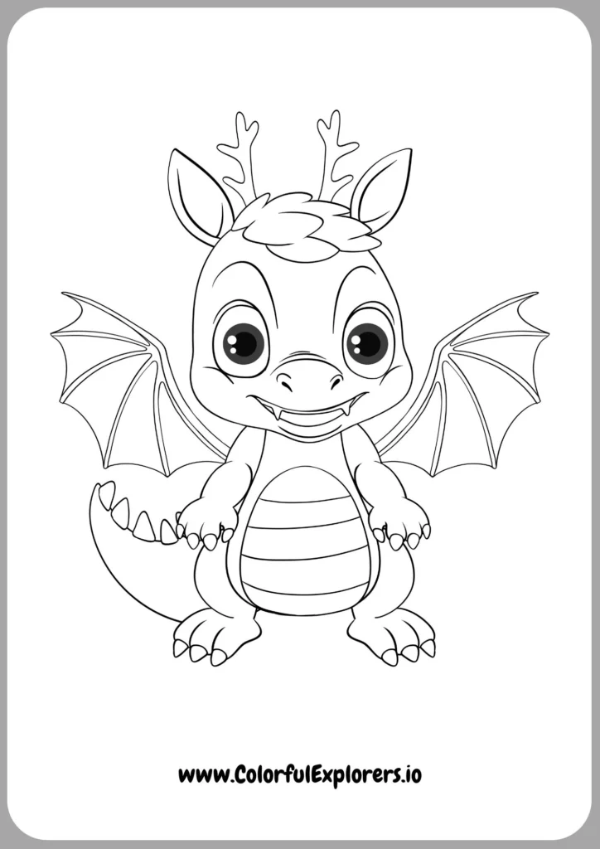Screen dimensions: 600x849
Task: Click the baby dragon coloring illustration
Action: (x=300, y=388)
